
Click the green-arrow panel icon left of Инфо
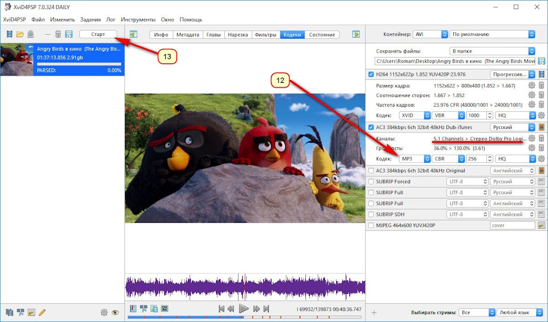click(x=134, y=34)
